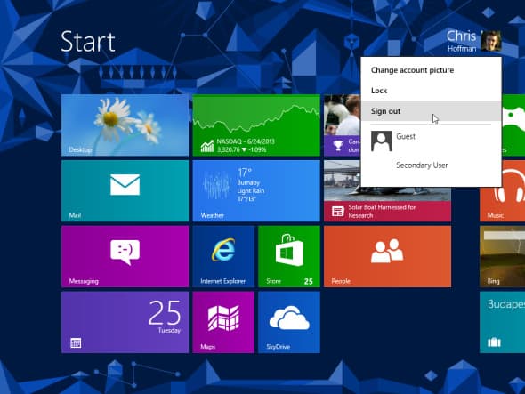The width and height of the screenshot is (525, 394).
Task: Open the NASDAQ Finance tile
Action: [256, 125]
